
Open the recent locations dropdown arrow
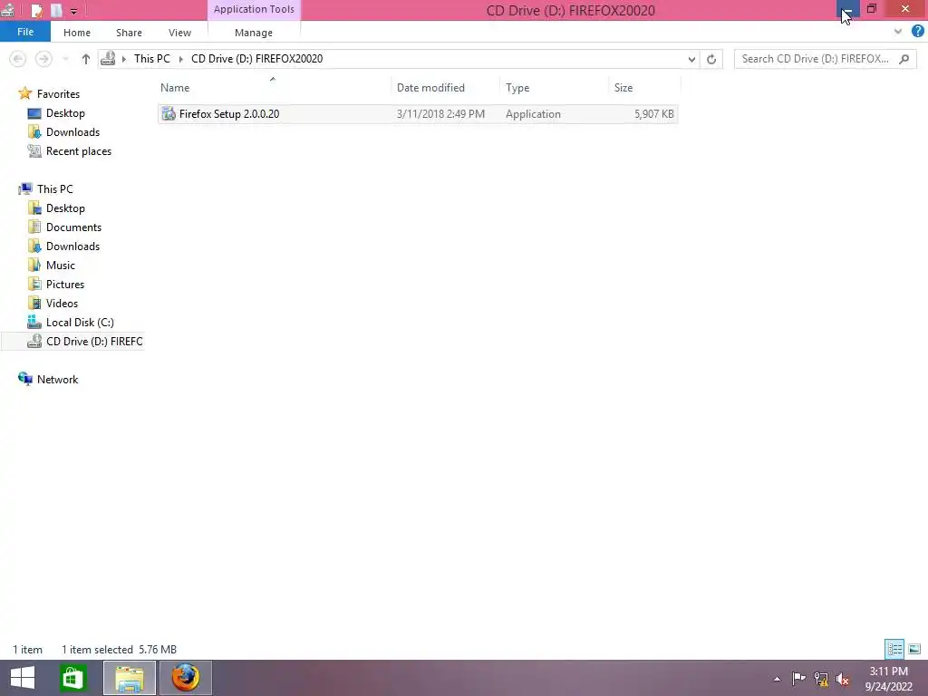click(x=65, y=59)
